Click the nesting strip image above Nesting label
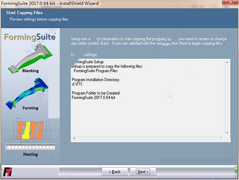The image size is (239, 180). pos(30,147)
